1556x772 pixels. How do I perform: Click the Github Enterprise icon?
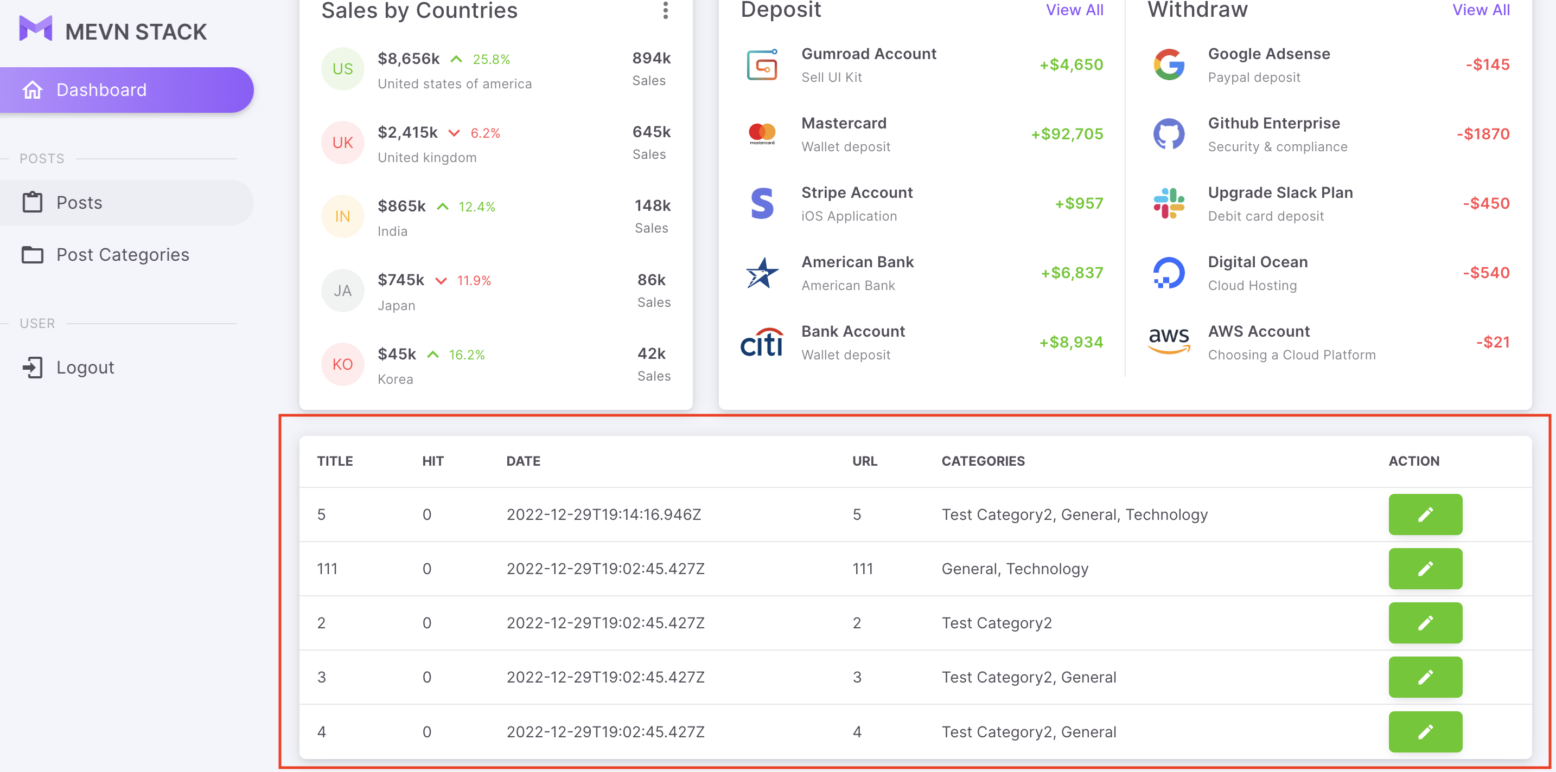[x=1168, y=134]
